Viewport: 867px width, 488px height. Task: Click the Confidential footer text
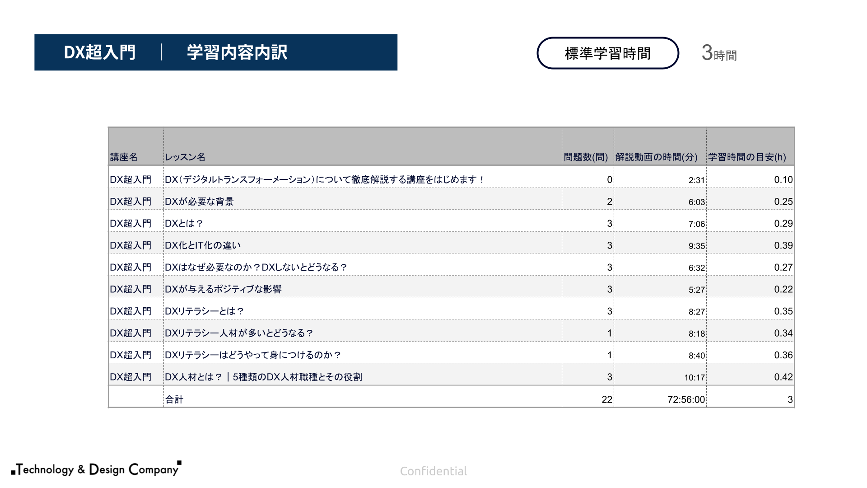(433, 471)
